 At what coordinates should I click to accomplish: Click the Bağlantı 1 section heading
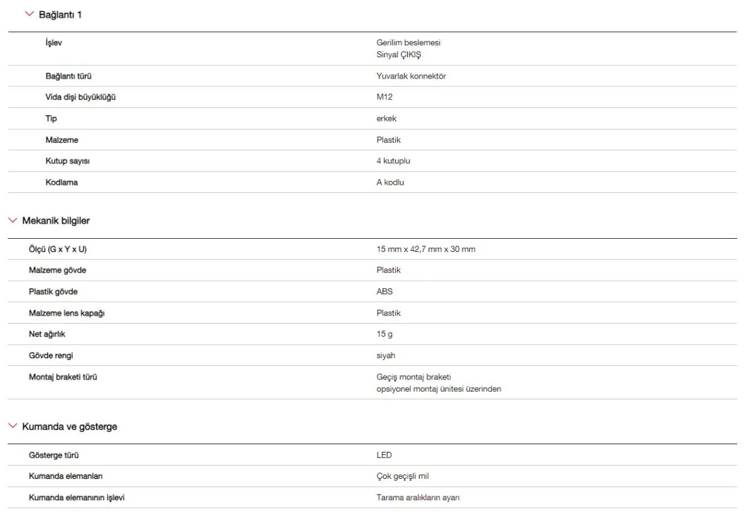point(60,14)
